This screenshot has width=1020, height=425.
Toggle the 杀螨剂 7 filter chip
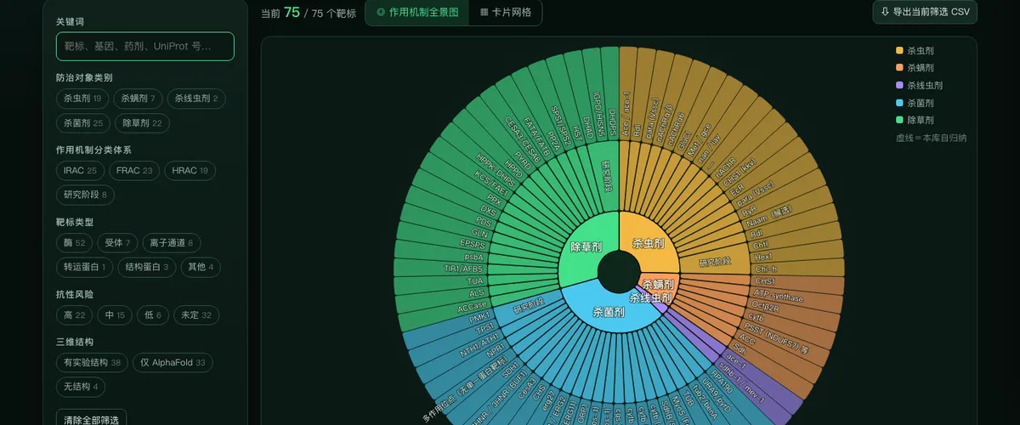click(138, 99)
